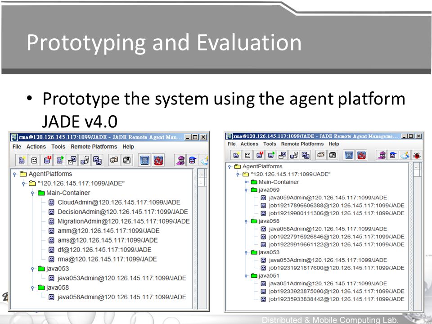This screenshot has height=324, width=432.
Task: Click Suspend Agent icon in right JADE window
Action: tap(259, 155)
